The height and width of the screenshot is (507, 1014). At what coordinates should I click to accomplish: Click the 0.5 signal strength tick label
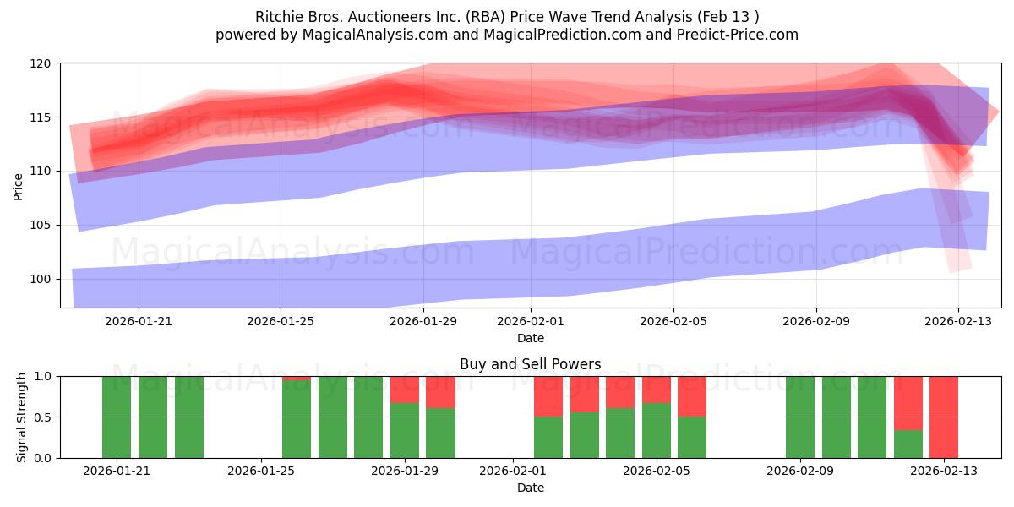(44, 417)
